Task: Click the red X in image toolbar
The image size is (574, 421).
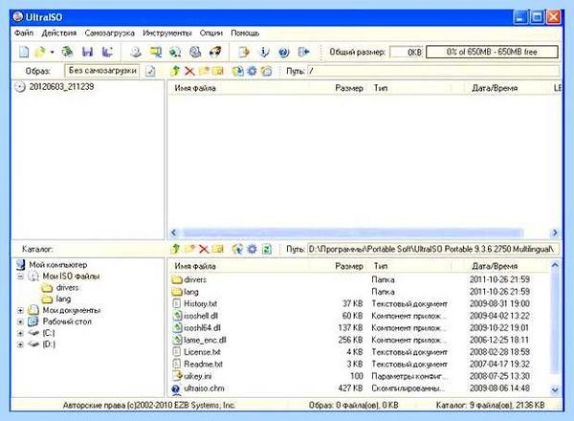Action: click(x=189, y=71)
